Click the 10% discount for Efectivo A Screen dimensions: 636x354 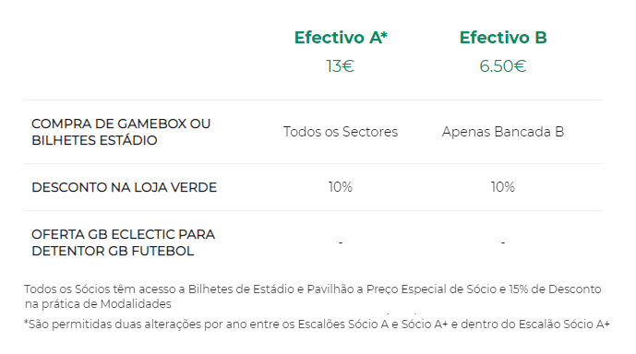pyautogui.click(x=341, y=187)
